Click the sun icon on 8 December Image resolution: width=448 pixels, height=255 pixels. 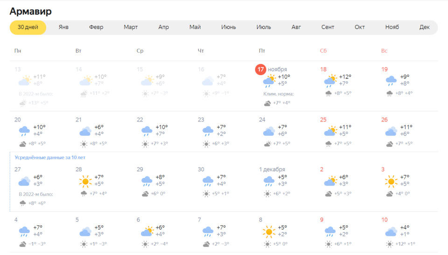click(269, 231)
